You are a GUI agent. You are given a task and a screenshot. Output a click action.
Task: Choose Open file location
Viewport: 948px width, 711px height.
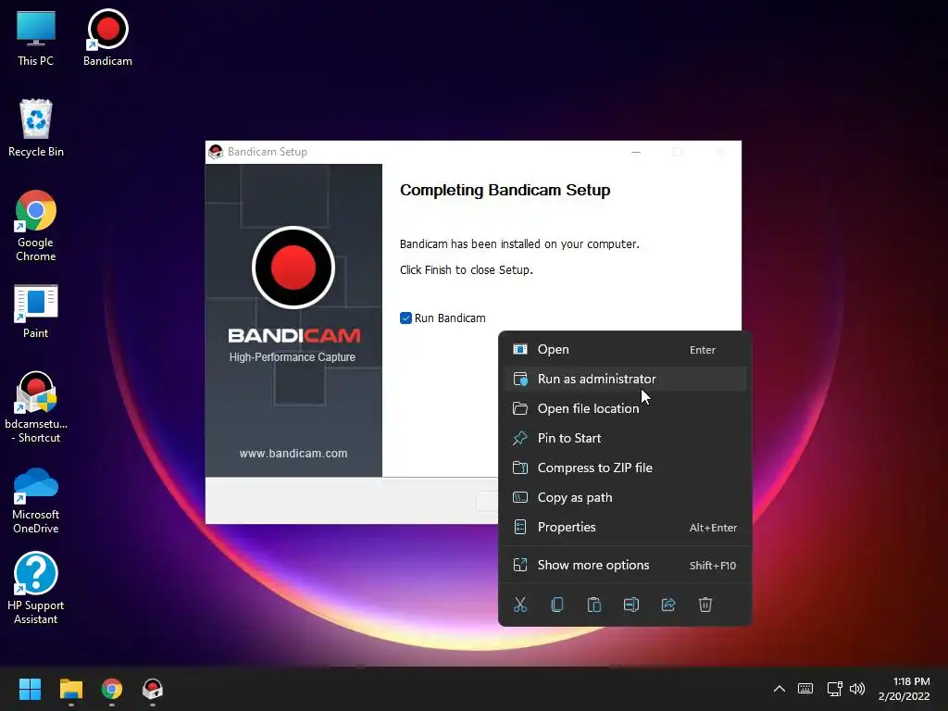pos(625,408)
